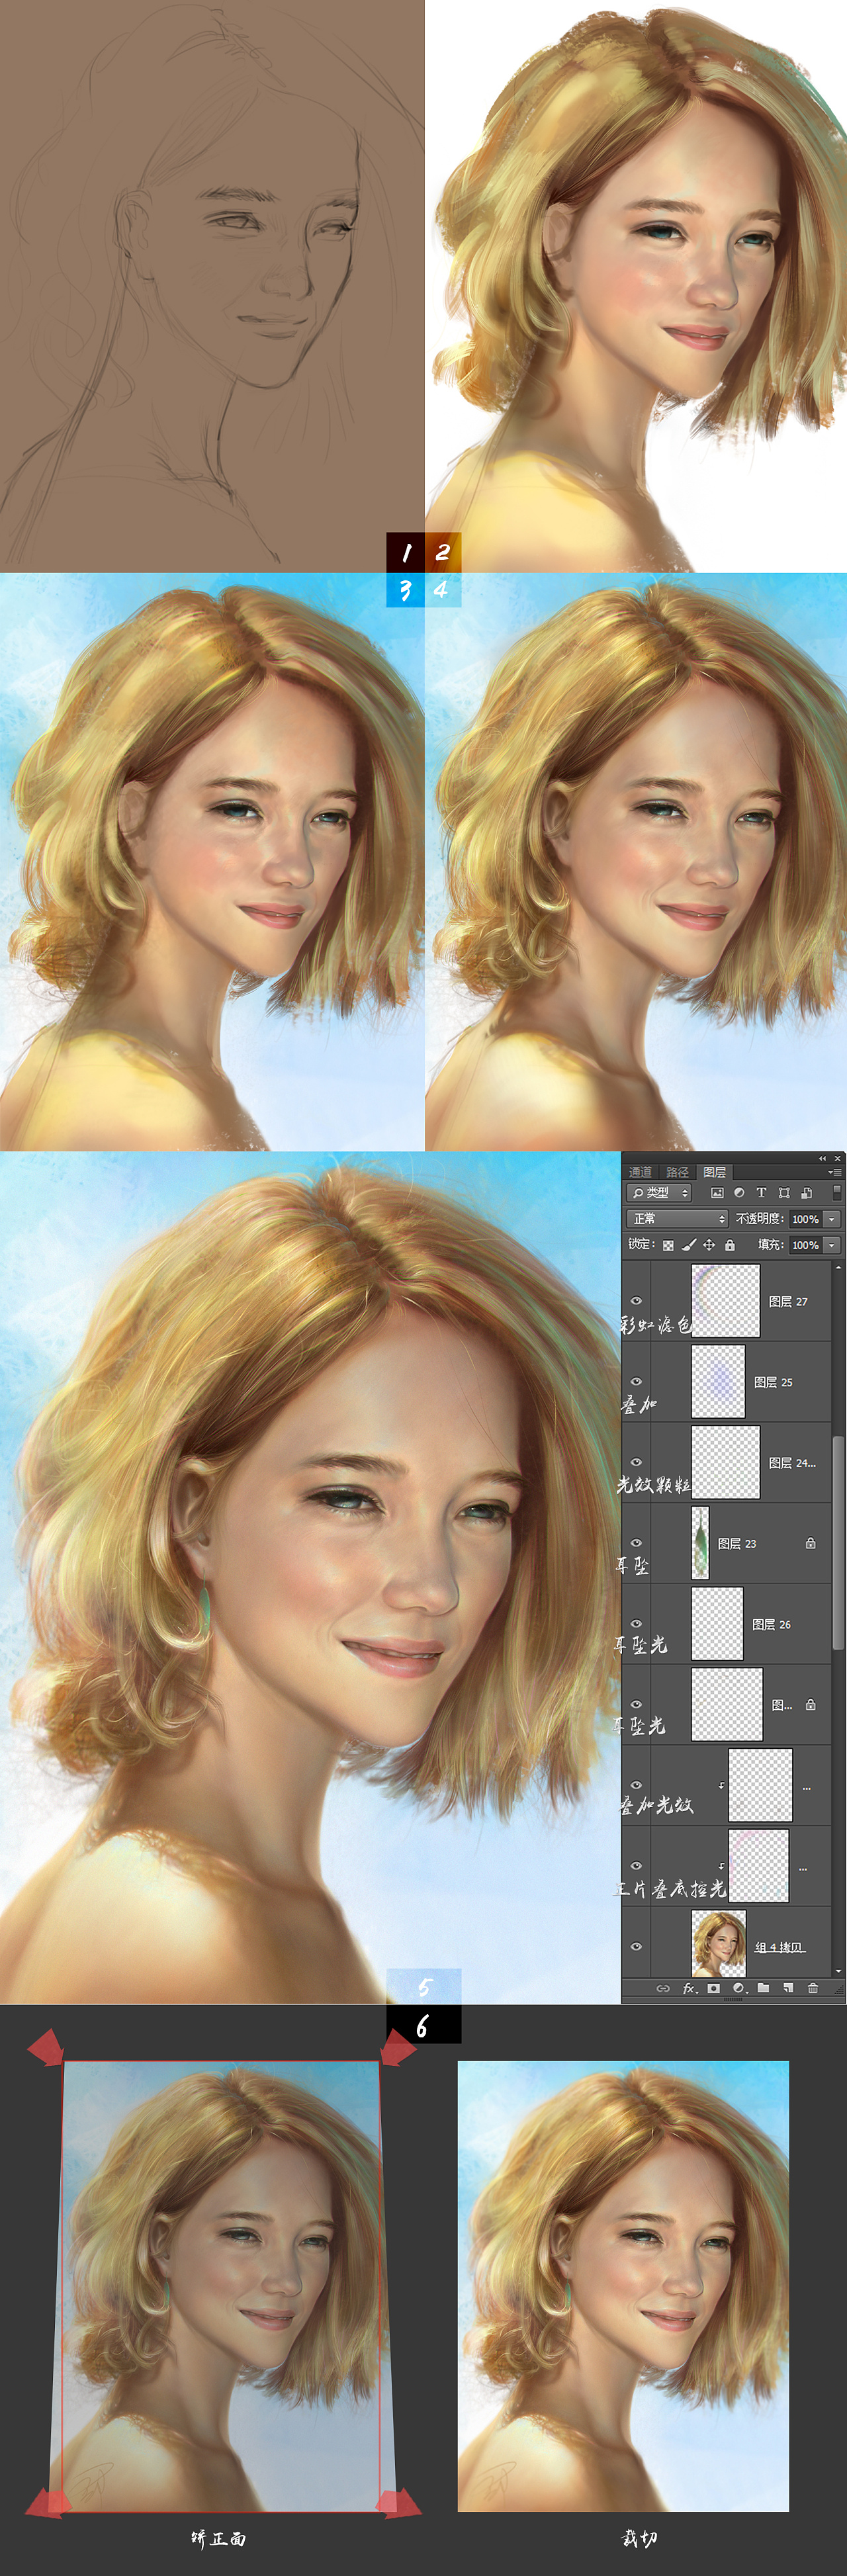Filter by adjustment layers icon

click(x=739, y=1192)
